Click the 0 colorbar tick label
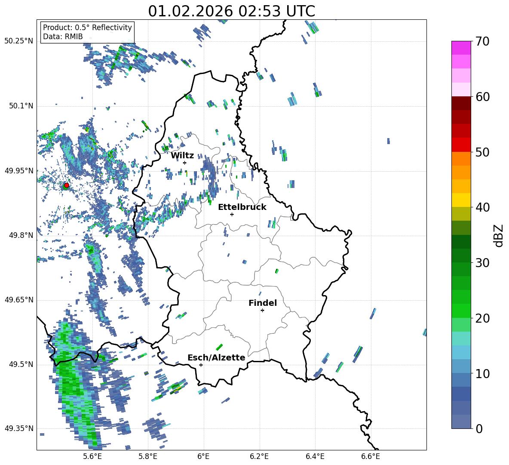This screenshot has height=465, width=509. tap(479, 428)
